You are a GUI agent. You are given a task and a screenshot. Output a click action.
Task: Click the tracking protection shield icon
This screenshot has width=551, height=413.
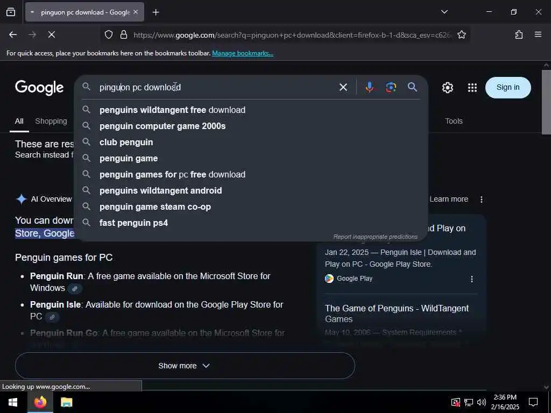pos(109,34)
